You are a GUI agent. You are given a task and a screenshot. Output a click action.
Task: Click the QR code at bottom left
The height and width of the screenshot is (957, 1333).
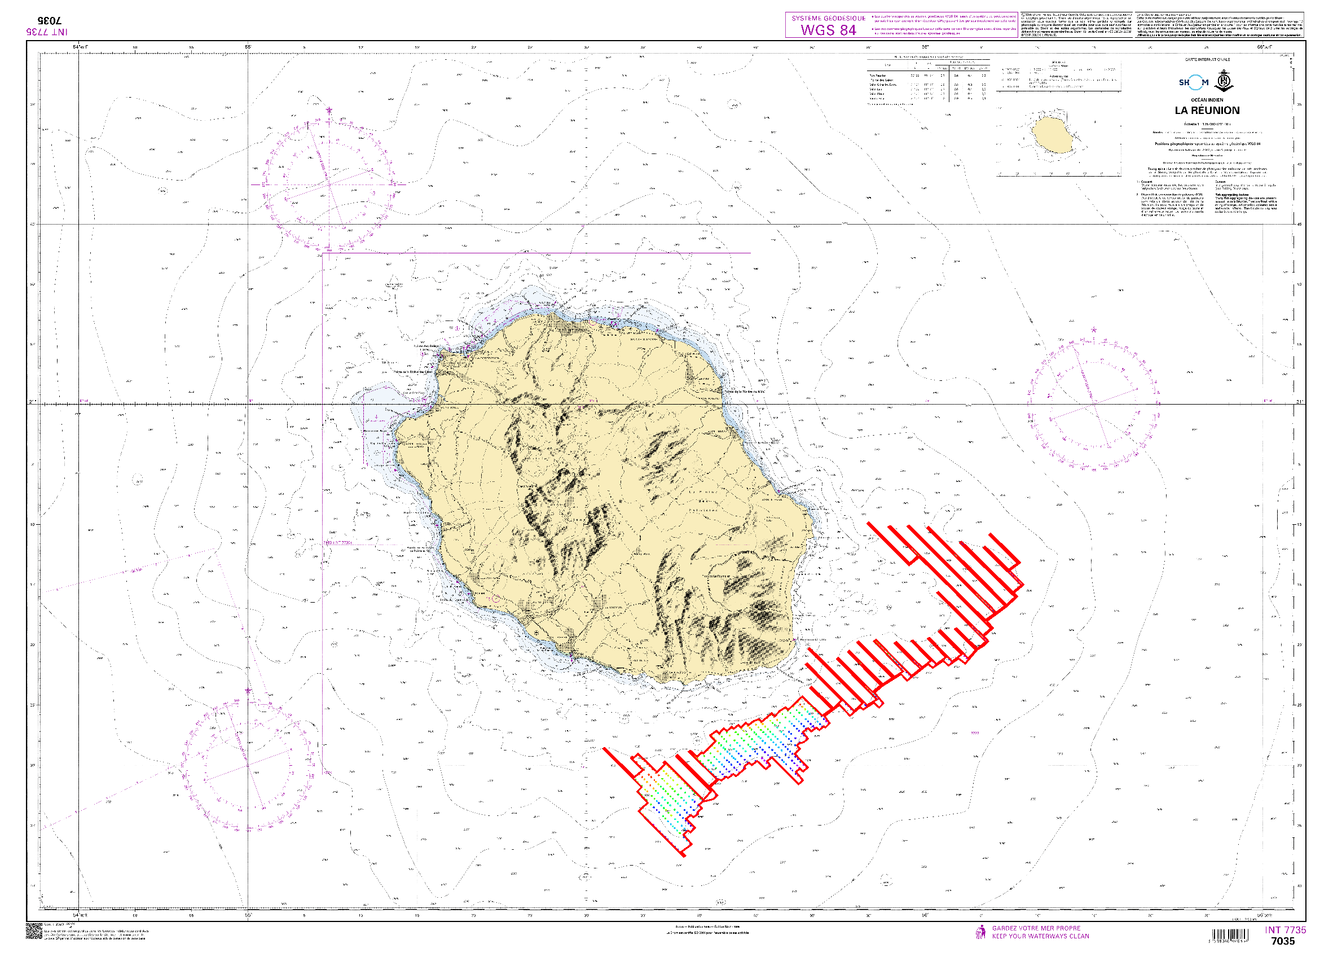[34, 931]
